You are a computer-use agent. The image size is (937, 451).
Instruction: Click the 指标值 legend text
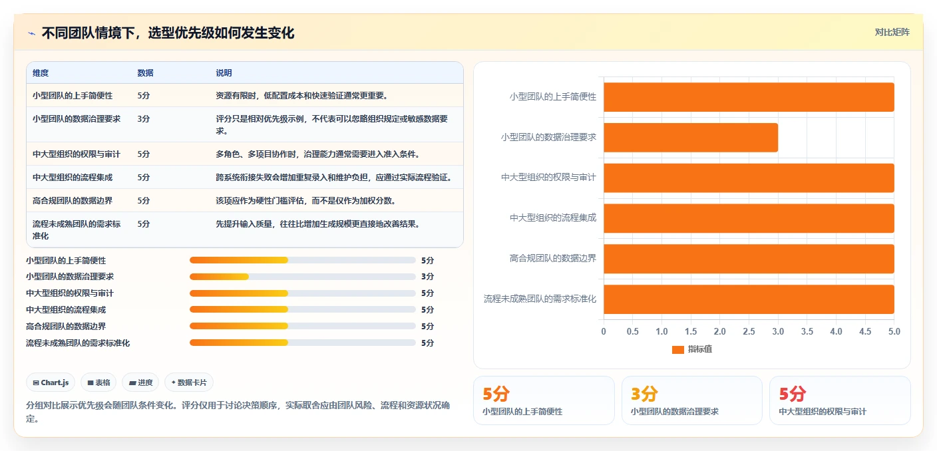pyautogui.click(x=699, y=349)
